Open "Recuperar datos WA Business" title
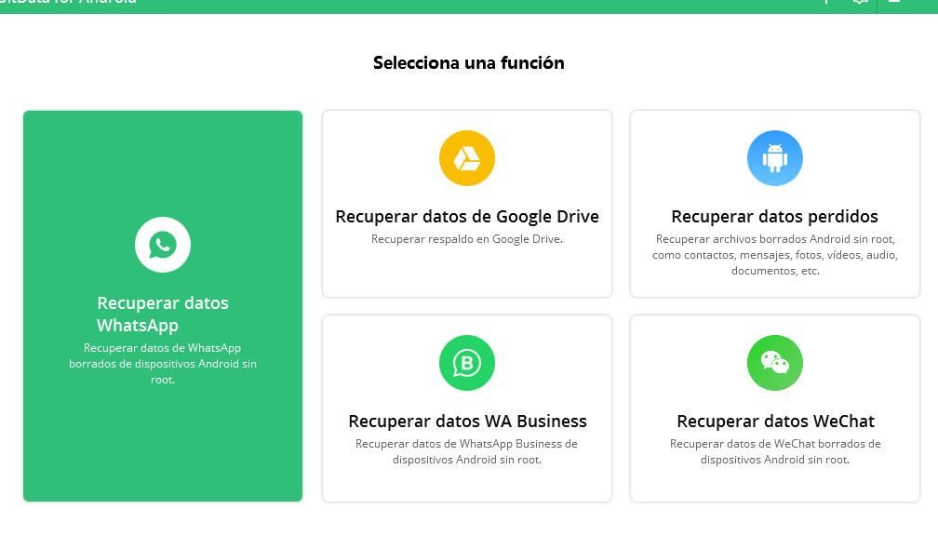 pyautogui.click(x=467, y=422)
